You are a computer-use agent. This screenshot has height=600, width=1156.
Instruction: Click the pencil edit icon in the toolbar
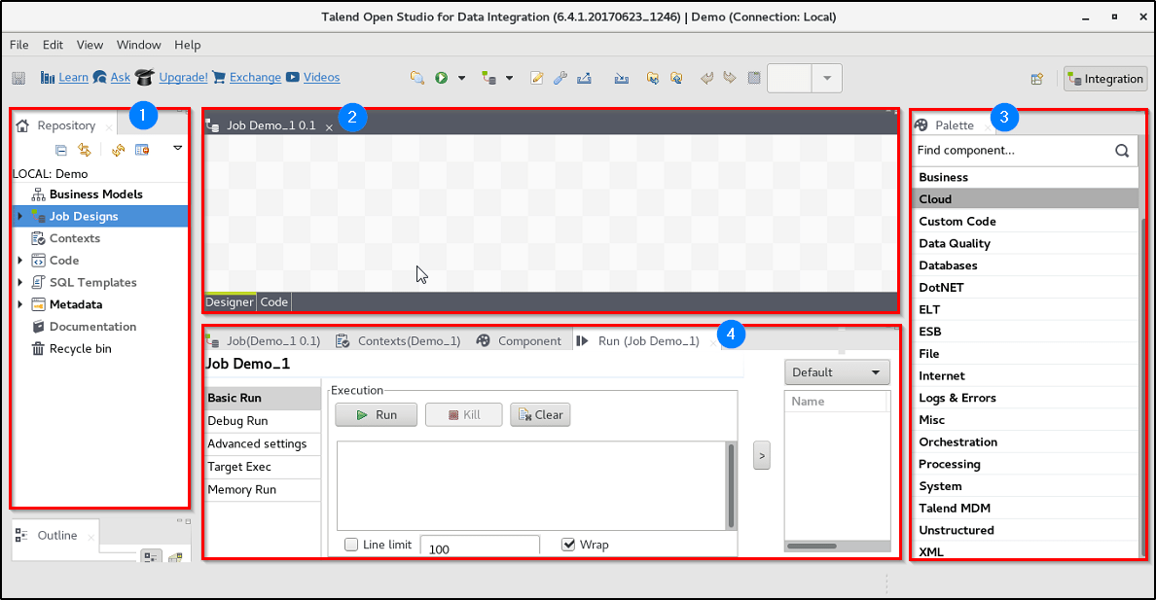point(536,77)
